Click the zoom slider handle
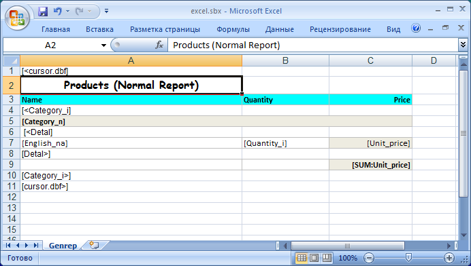This screenshot has height=266, width=471. pyautogui.click(x=408, y=257)
